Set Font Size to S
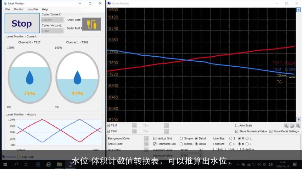This screenshot has height=169, width=302. coord(231,144)
